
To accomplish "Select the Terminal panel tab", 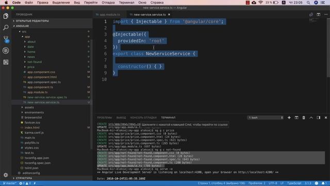I will 168,118.
